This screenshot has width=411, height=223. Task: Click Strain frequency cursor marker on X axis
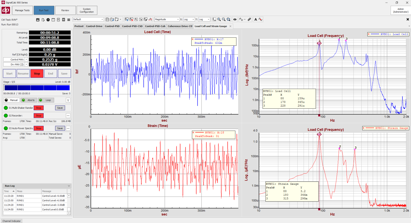click(319, 209)
